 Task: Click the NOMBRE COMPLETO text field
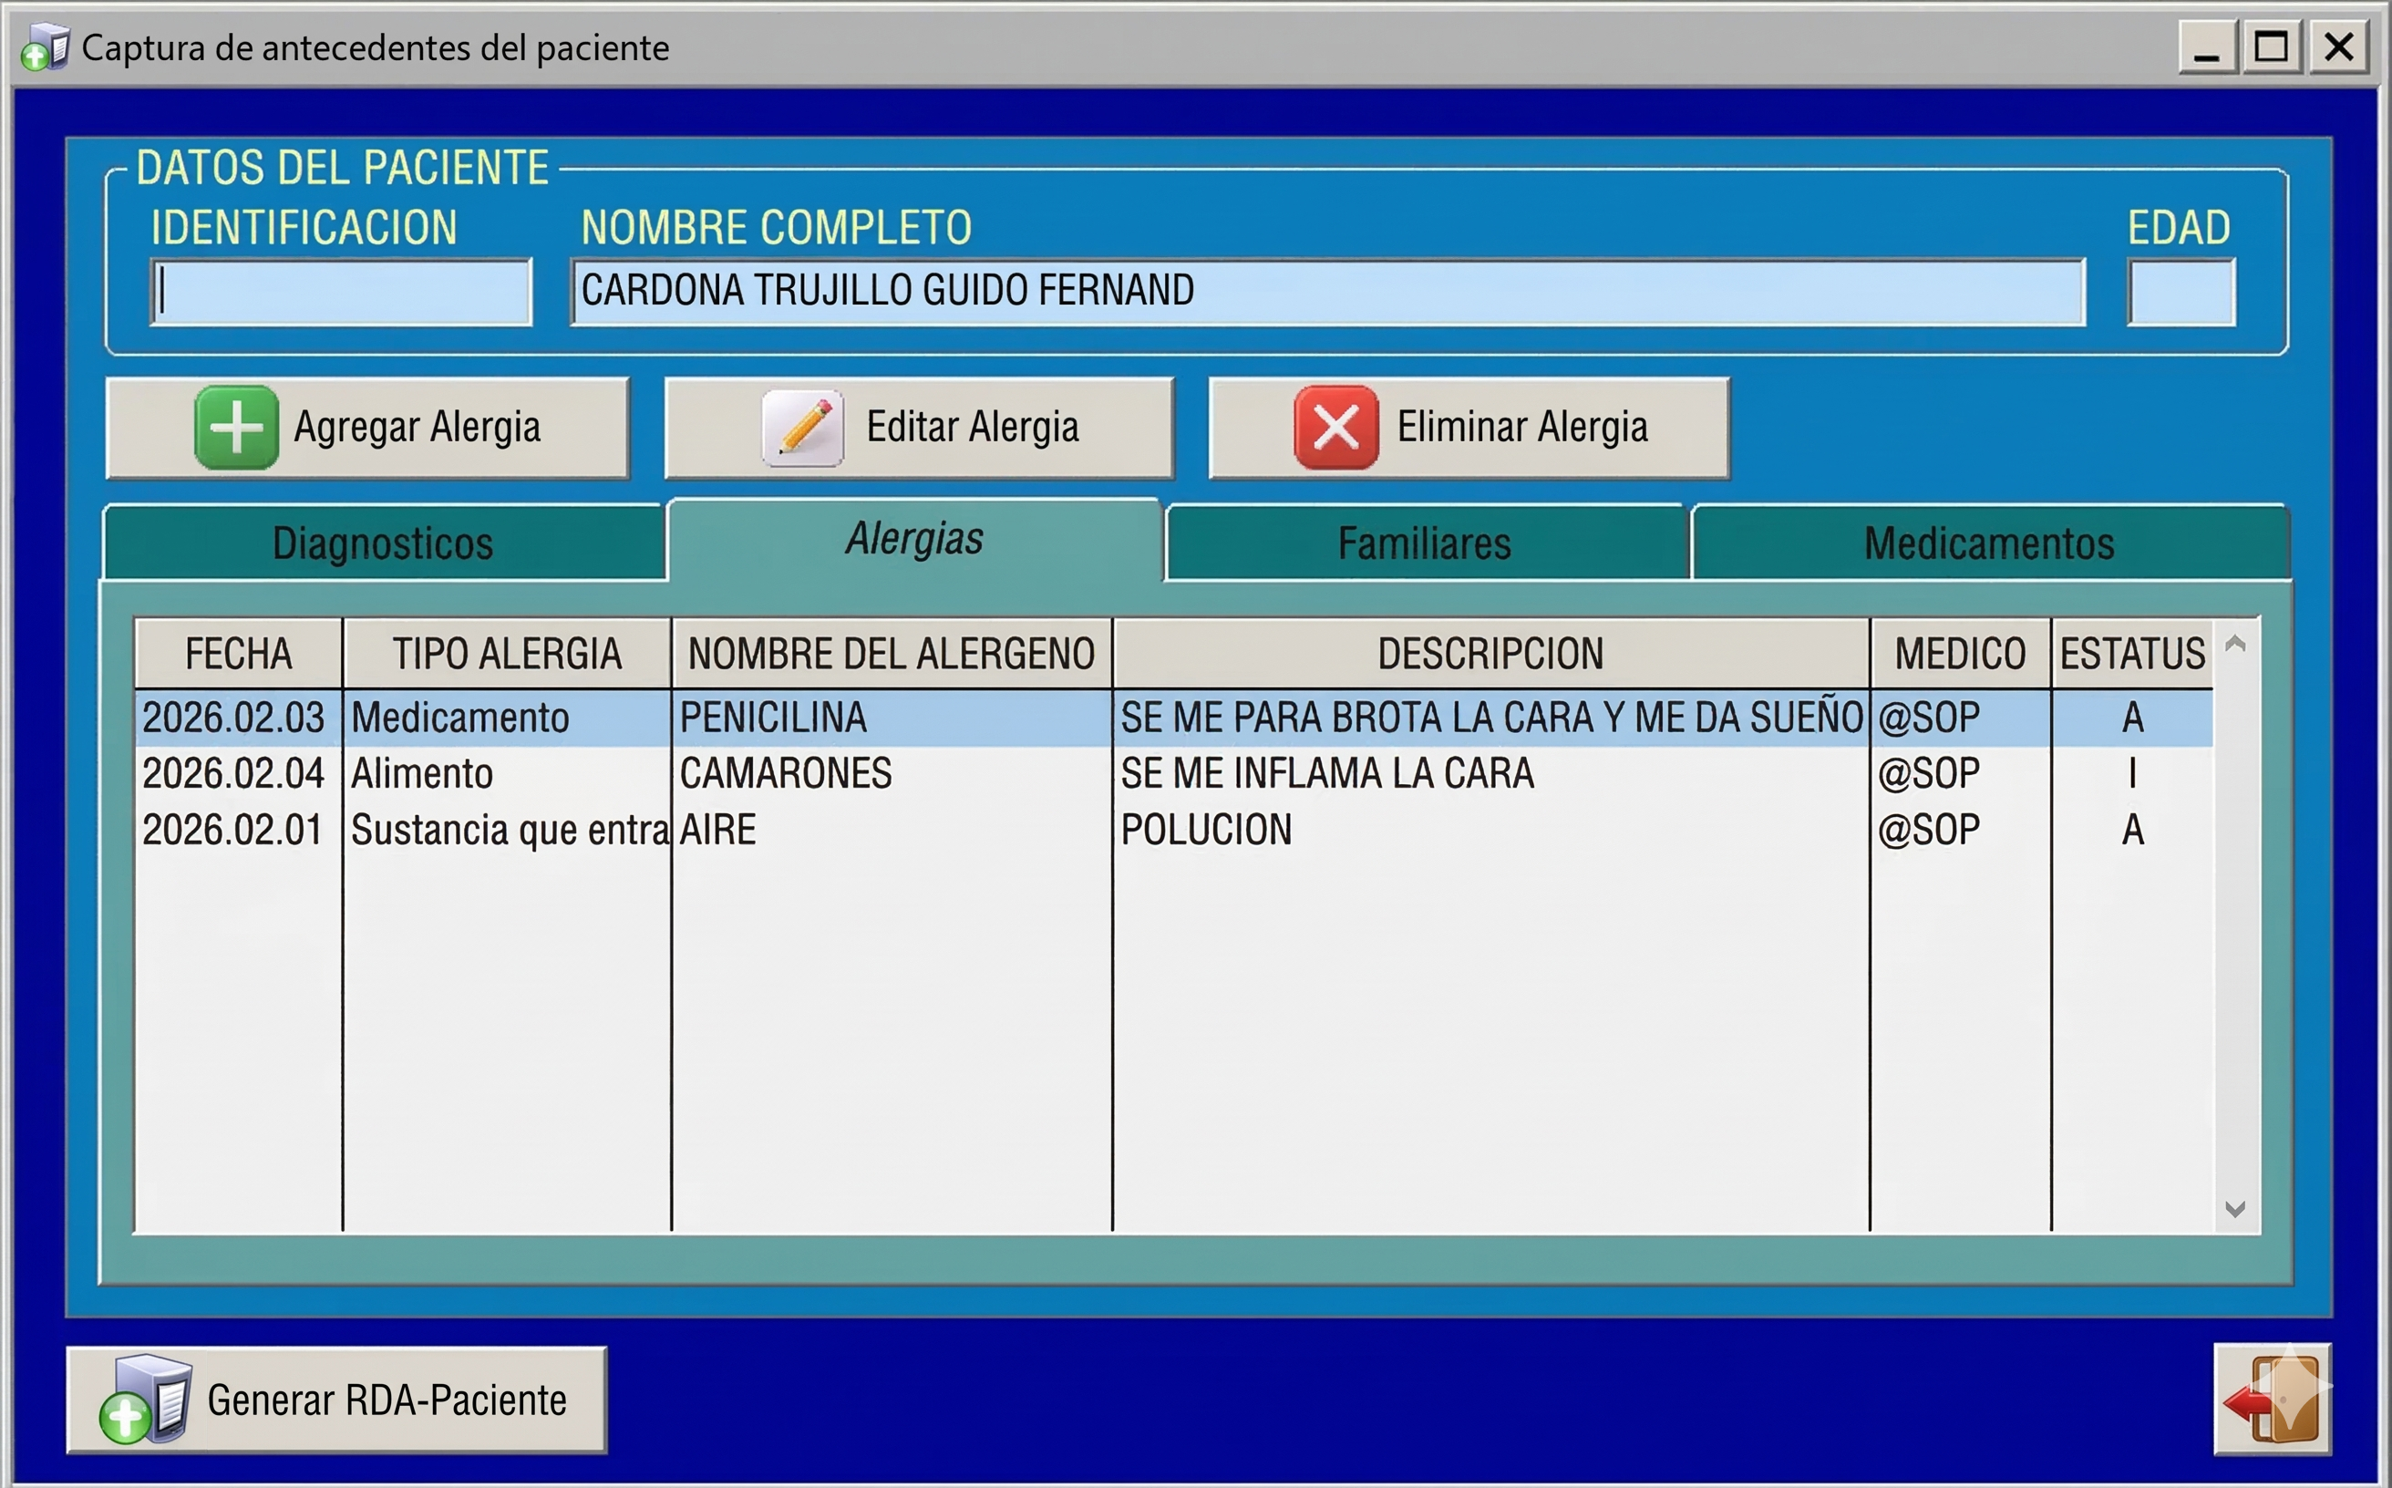tap(1326, 293)
